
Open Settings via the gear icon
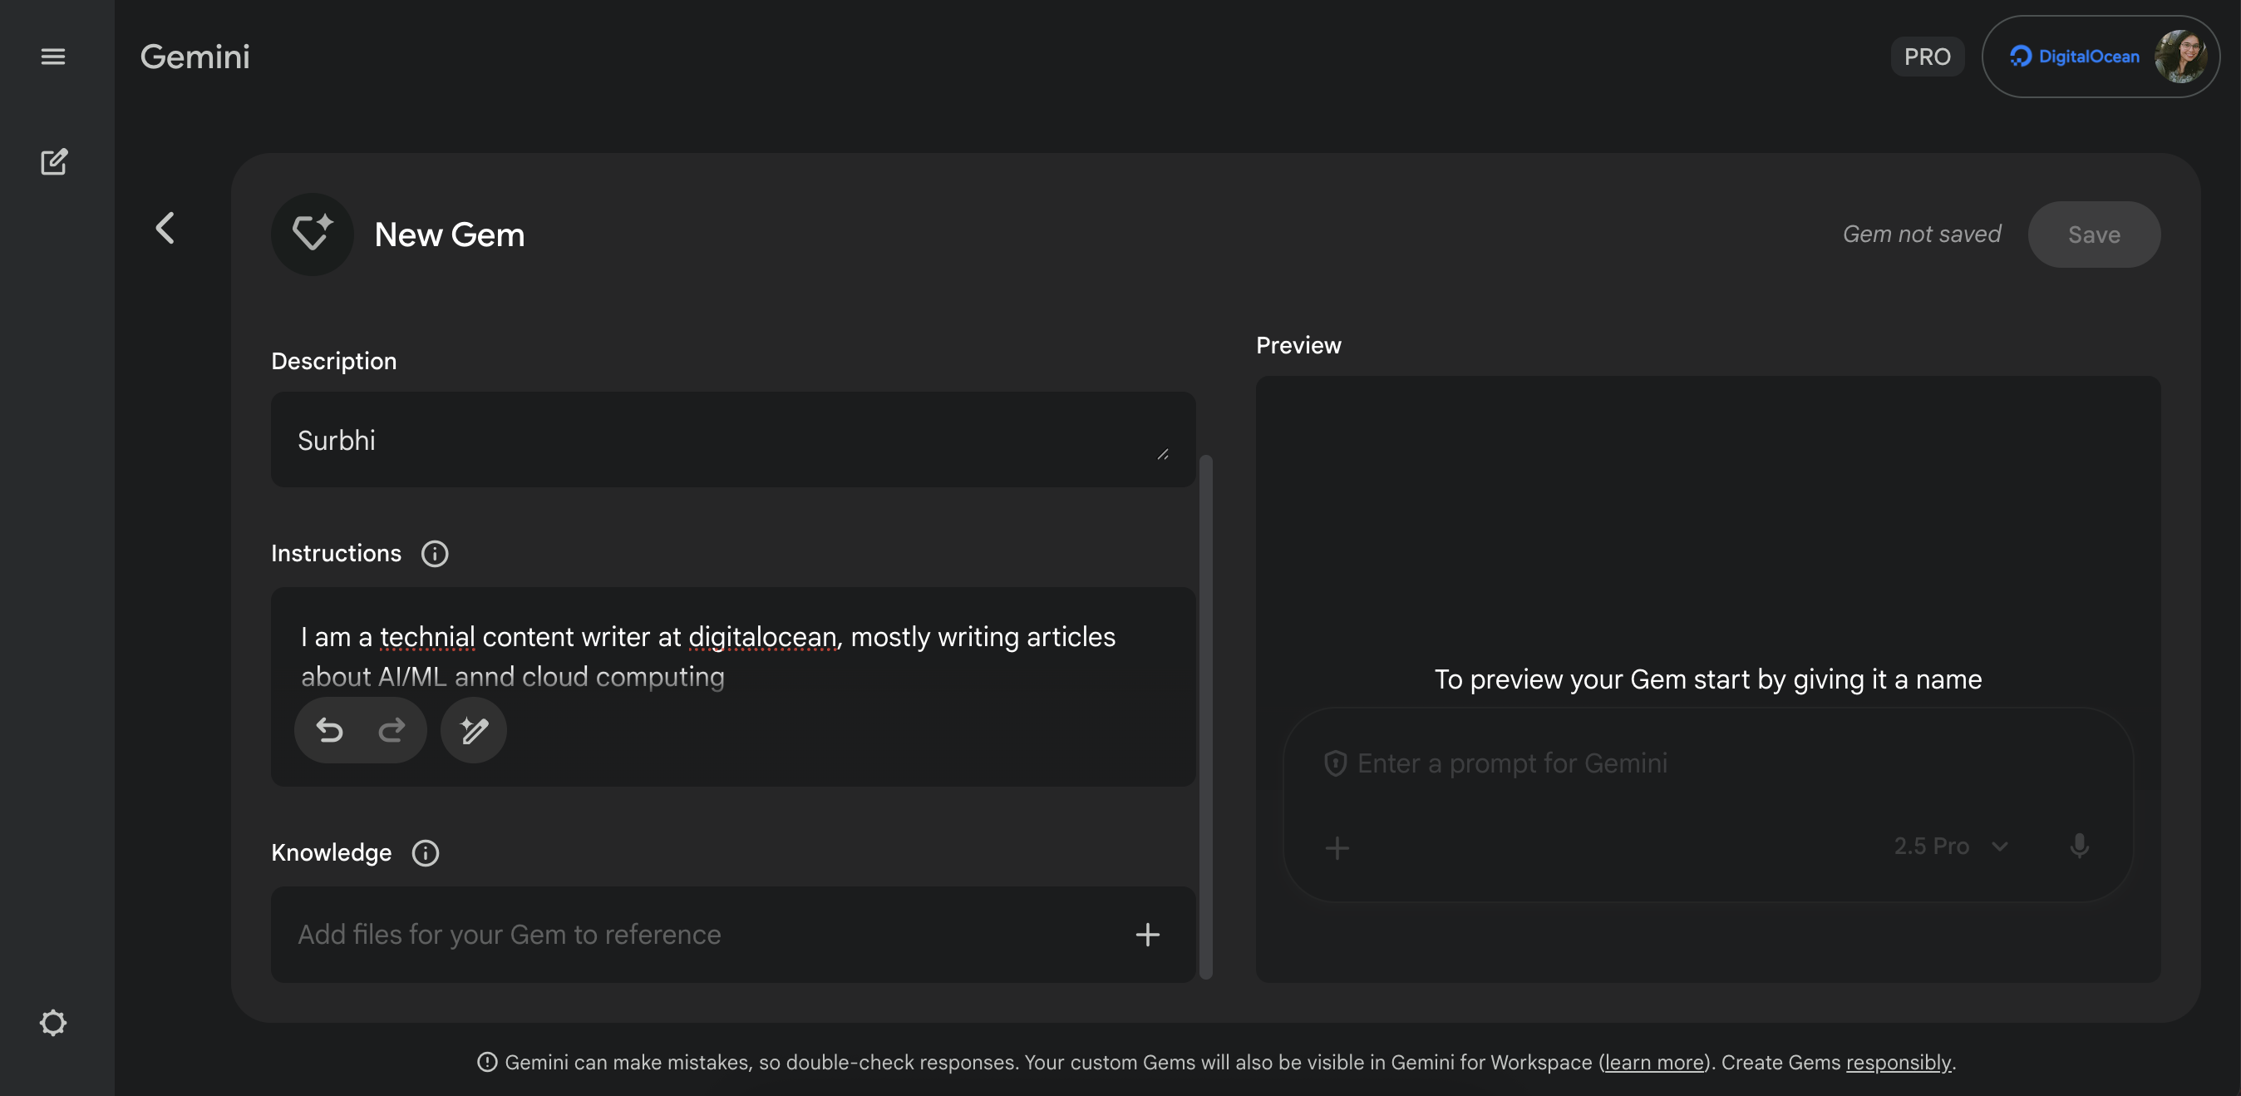[x=54, y=1022]
